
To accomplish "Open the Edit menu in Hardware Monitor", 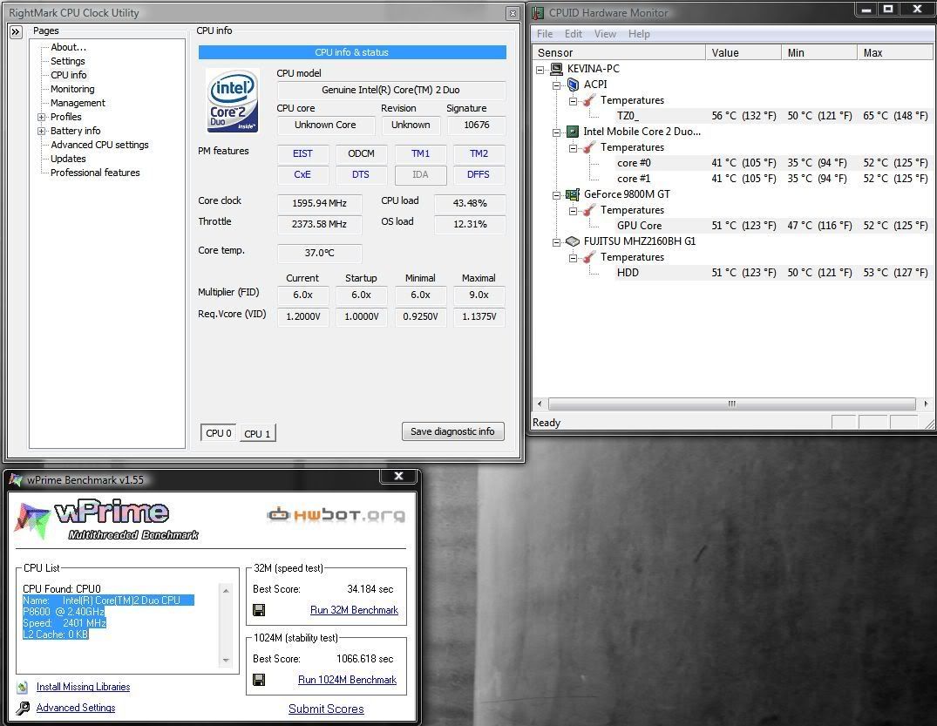I will [x=573, y=34].
